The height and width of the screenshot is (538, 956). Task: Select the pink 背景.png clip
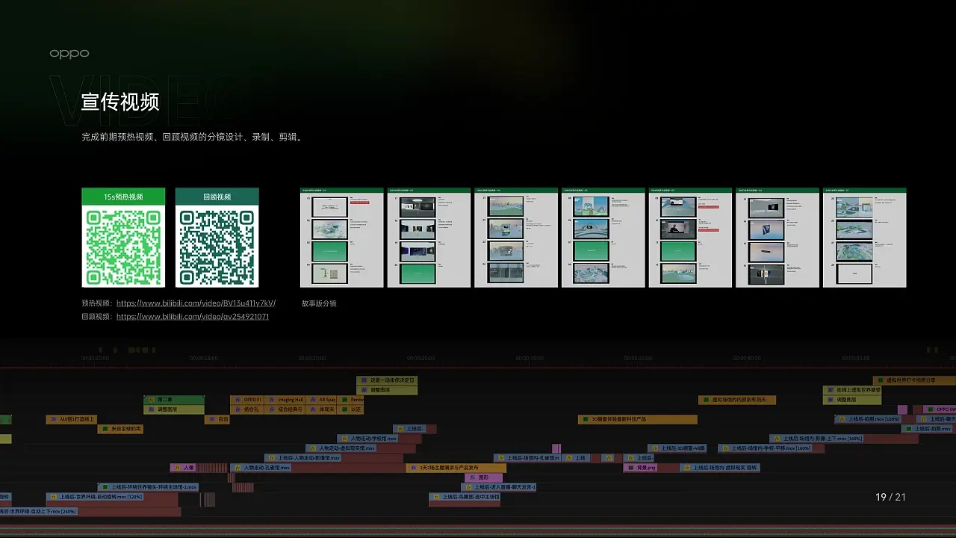pos(641,468)
